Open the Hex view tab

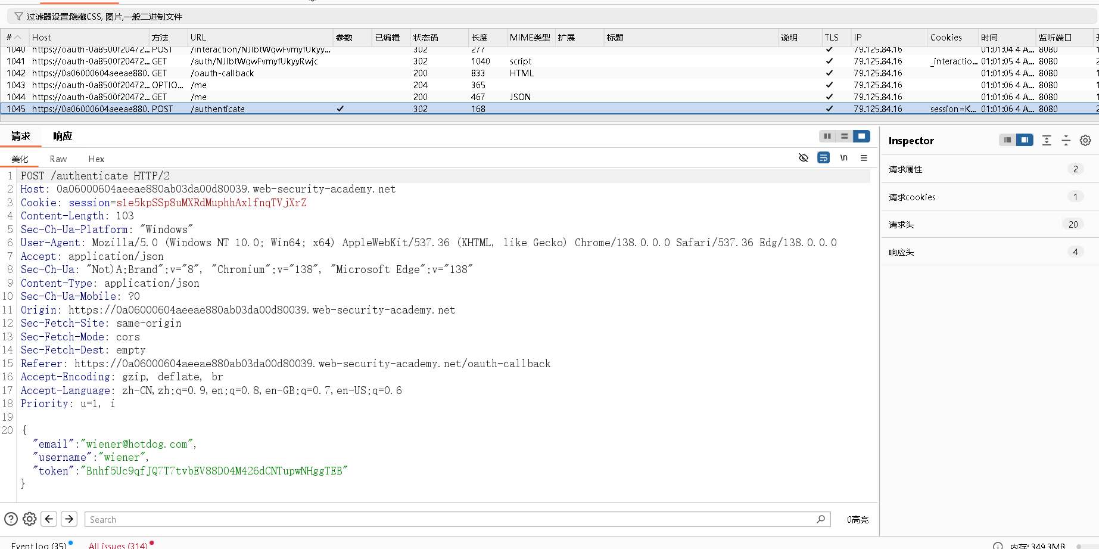pos(96,159)
